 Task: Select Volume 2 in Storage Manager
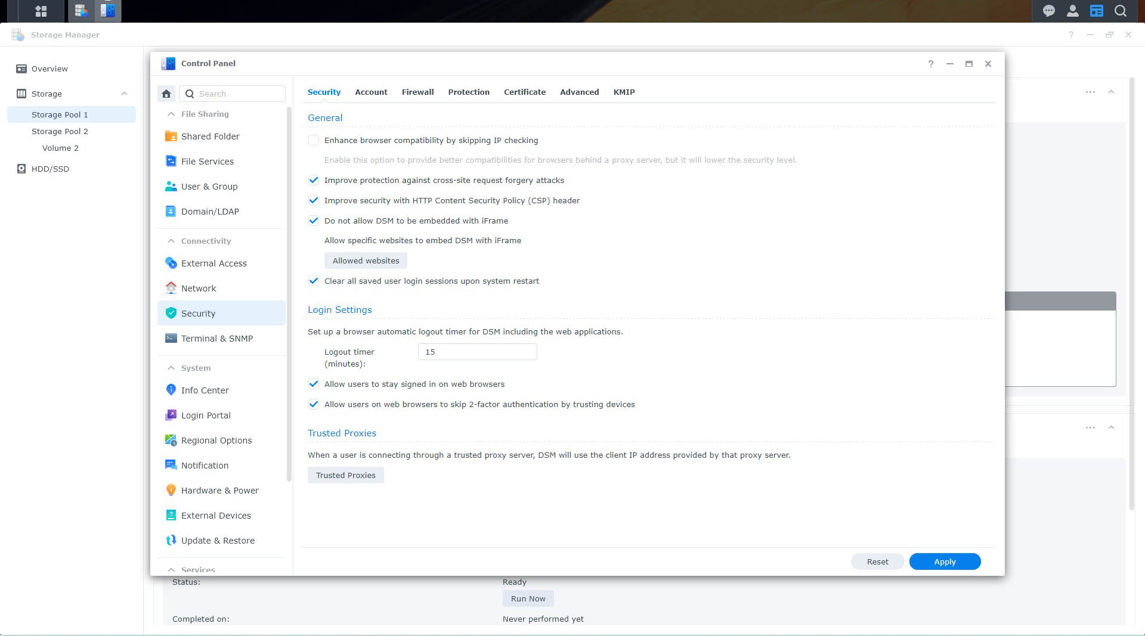72,148
